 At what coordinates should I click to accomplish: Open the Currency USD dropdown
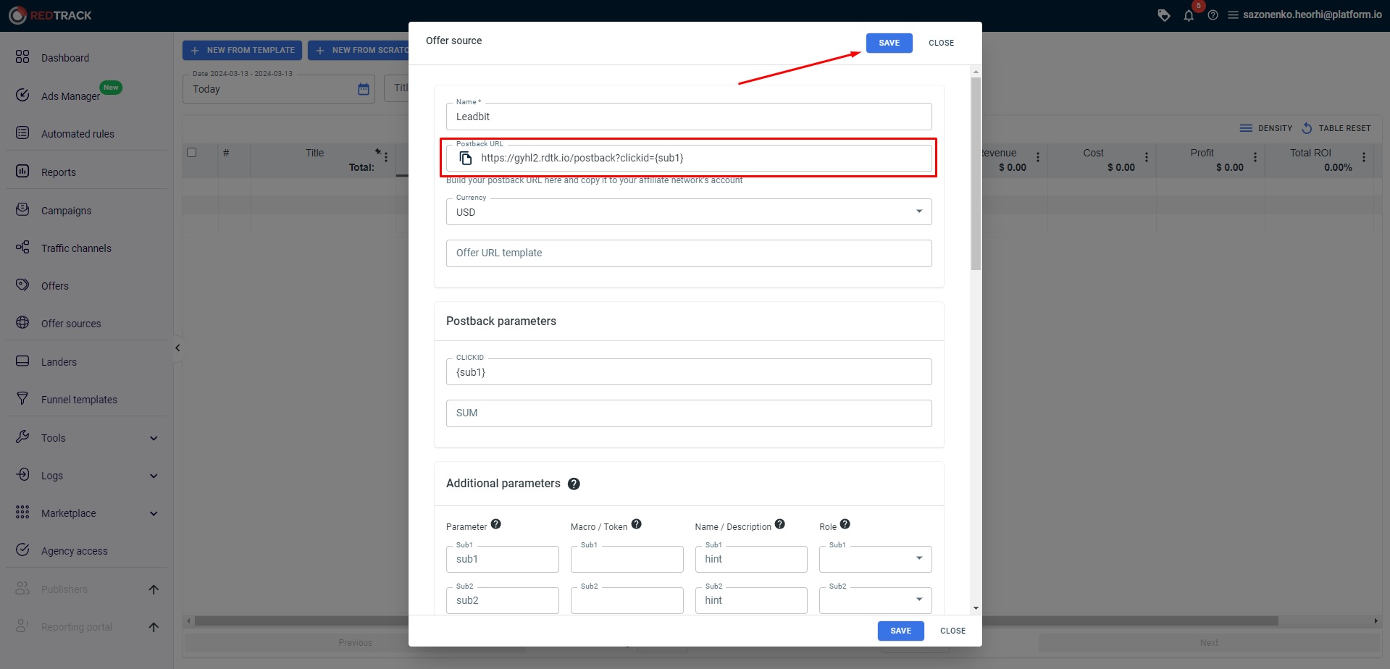pos(689,212)
